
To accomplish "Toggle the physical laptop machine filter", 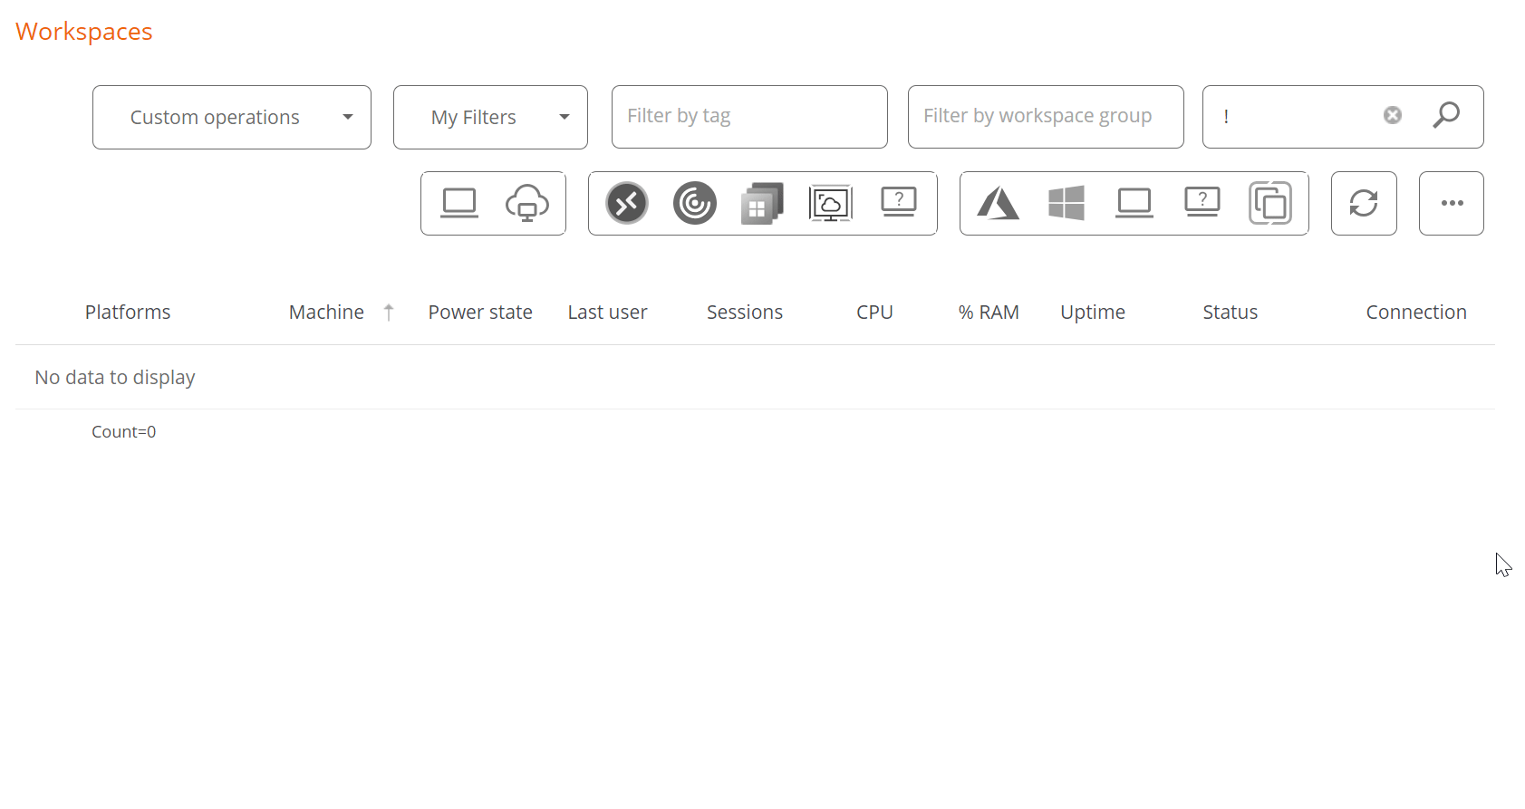I will pyautogui.click(x=459, y=203).
